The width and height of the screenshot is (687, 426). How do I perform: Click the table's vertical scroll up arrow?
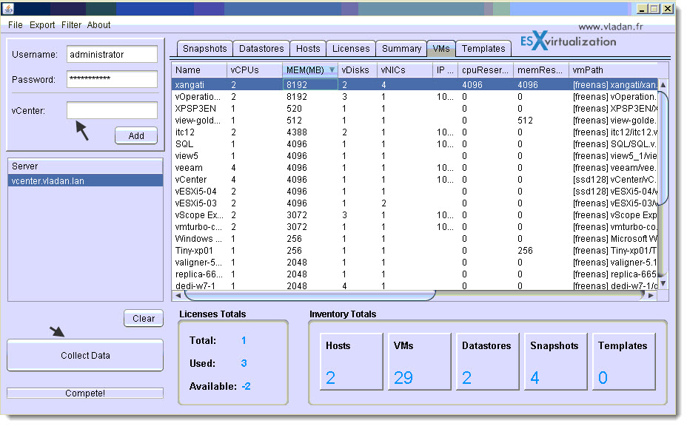(663, 84)
